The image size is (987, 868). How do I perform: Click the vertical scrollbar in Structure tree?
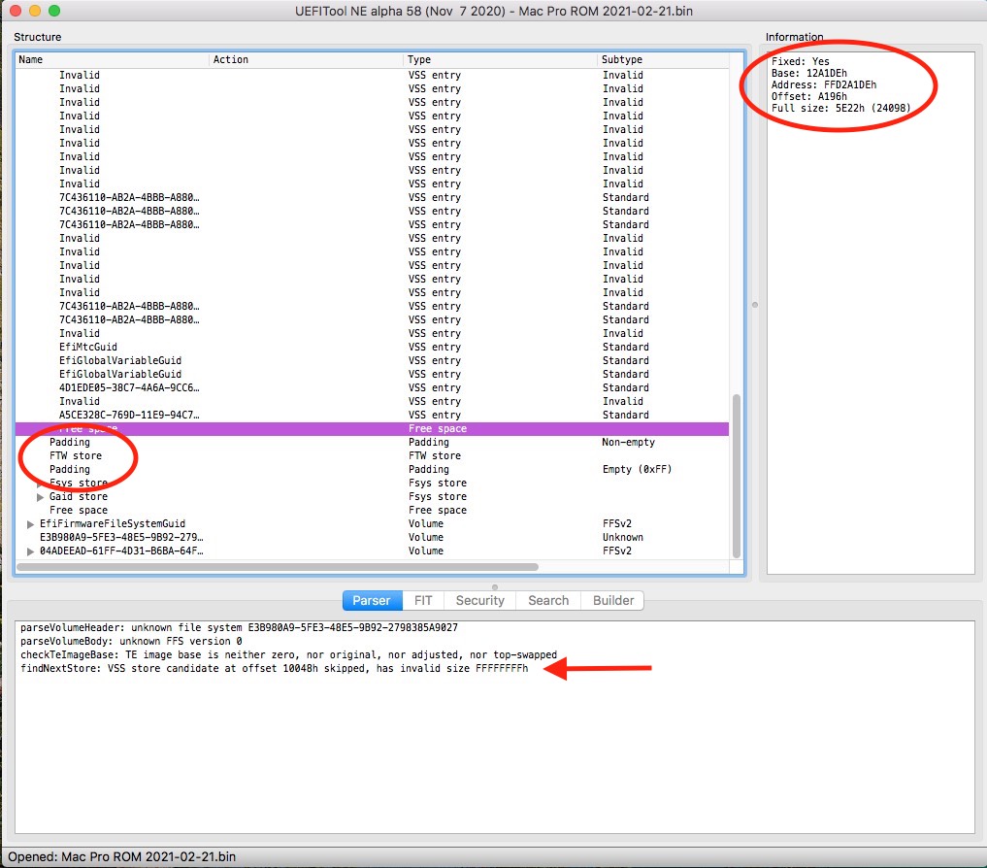(737, 476)
